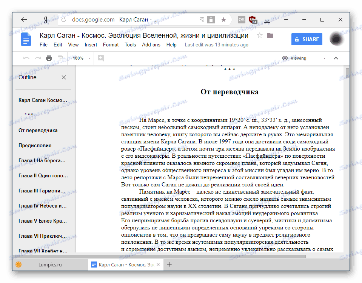Image resolution: width=362 pixels, height=283 pixels.
Task: Open the Help menu
Action: point(171,45)
